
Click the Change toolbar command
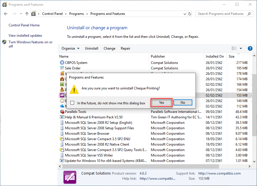click(110, 48)
